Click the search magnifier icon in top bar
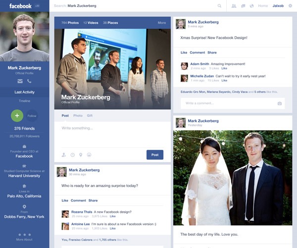The height and width of the screenshot is (248, 297). point(220,6)
